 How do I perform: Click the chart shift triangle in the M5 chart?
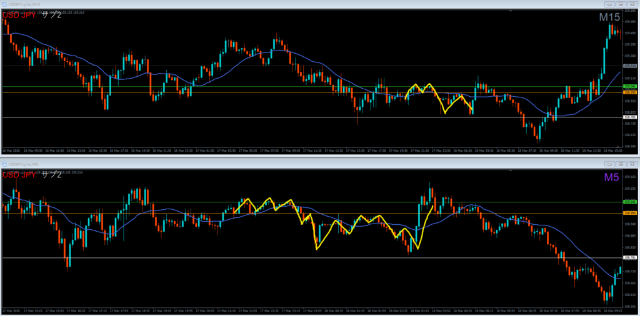[511, 170]
